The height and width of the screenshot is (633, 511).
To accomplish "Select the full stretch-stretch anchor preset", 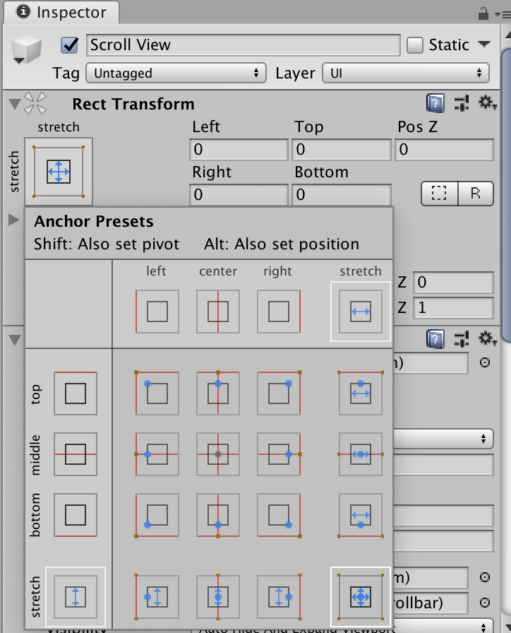I will (x=361, y=597).
